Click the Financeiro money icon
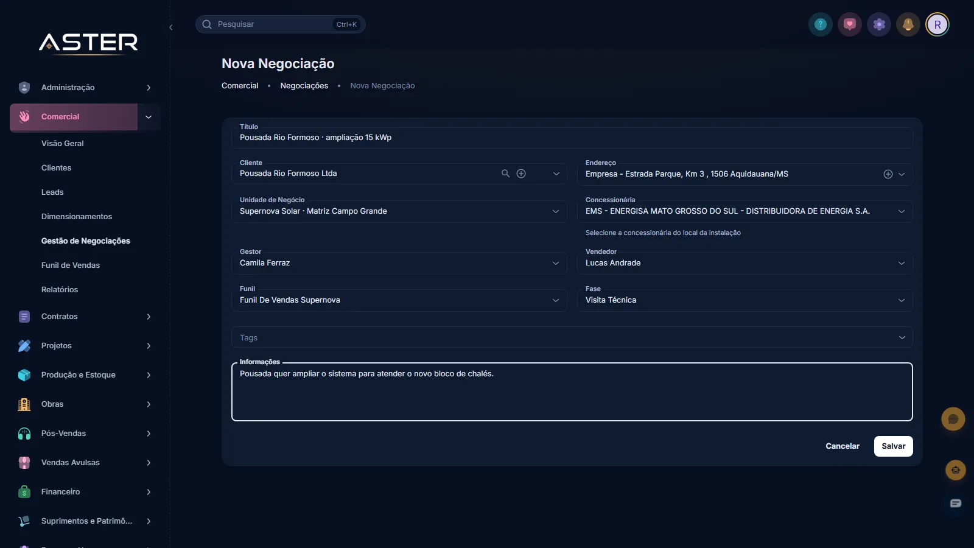Viewport: 974px width, 548px height. 24,492
